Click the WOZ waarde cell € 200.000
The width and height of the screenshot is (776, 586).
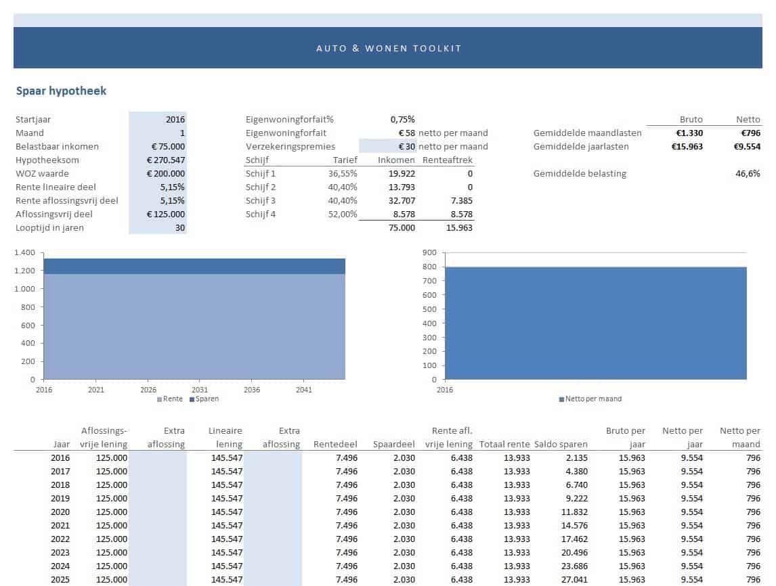coord(157,173)
